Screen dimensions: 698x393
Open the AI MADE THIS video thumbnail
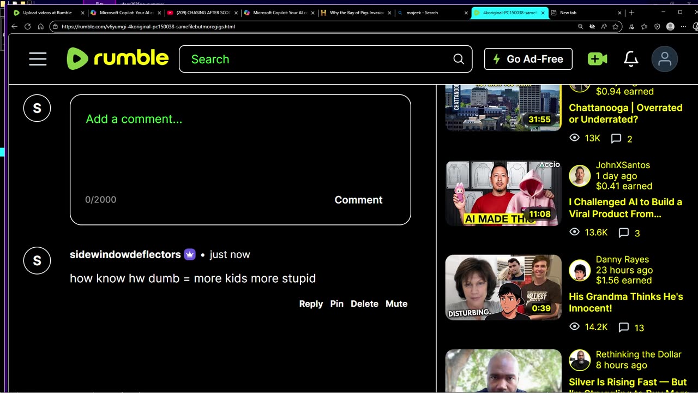(503, 193)
